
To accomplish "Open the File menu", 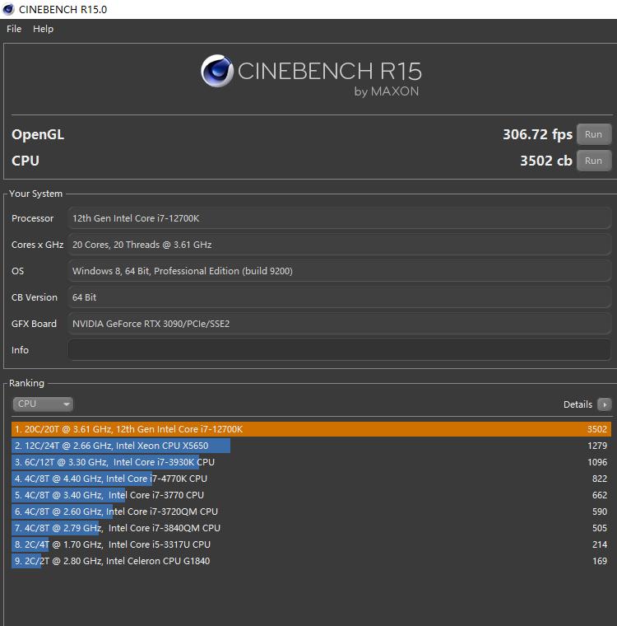I will [x=14, y=29].
